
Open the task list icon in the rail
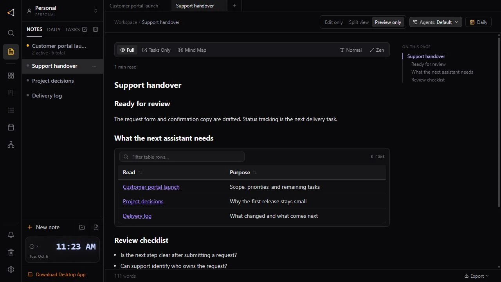pos(11,110)
